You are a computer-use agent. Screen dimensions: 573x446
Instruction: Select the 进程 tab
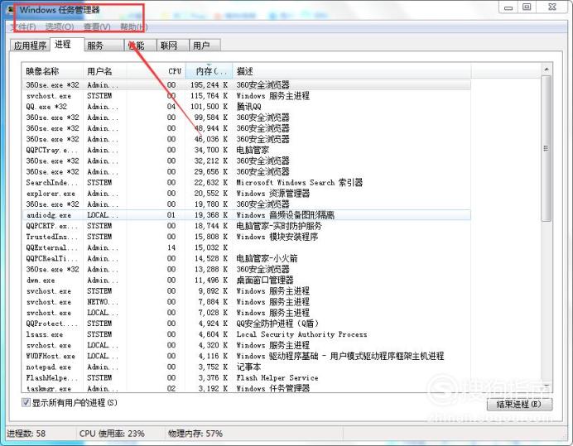point(67,44)
